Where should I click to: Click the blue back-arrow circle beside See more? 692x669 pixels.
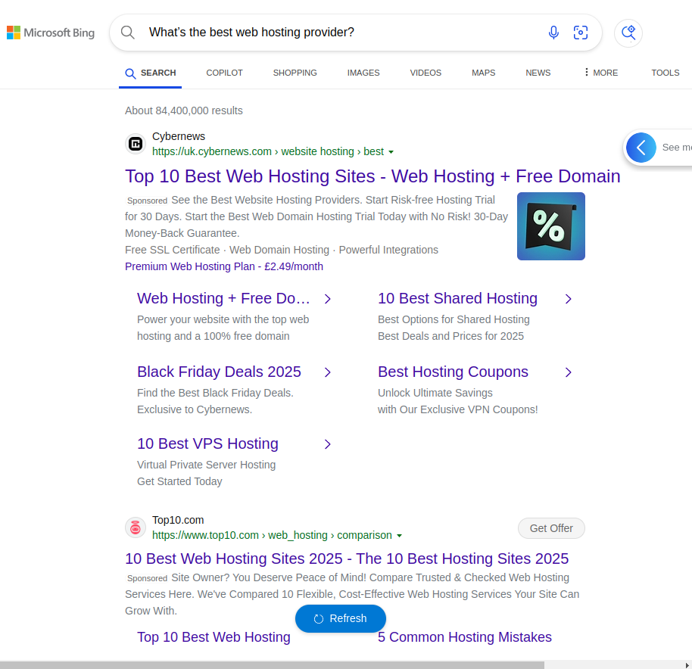click(641, 148)
